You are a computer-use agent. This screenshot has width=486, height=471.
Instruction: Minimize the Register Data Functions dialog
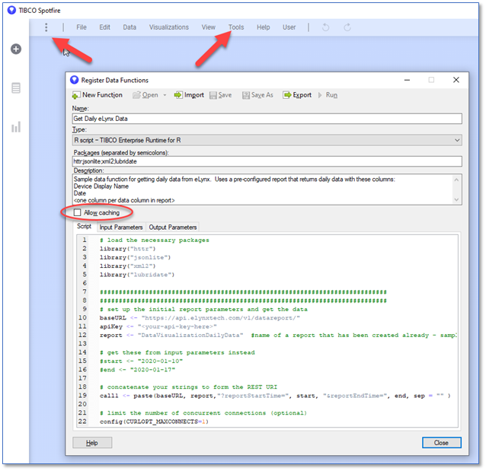[407, 80]
